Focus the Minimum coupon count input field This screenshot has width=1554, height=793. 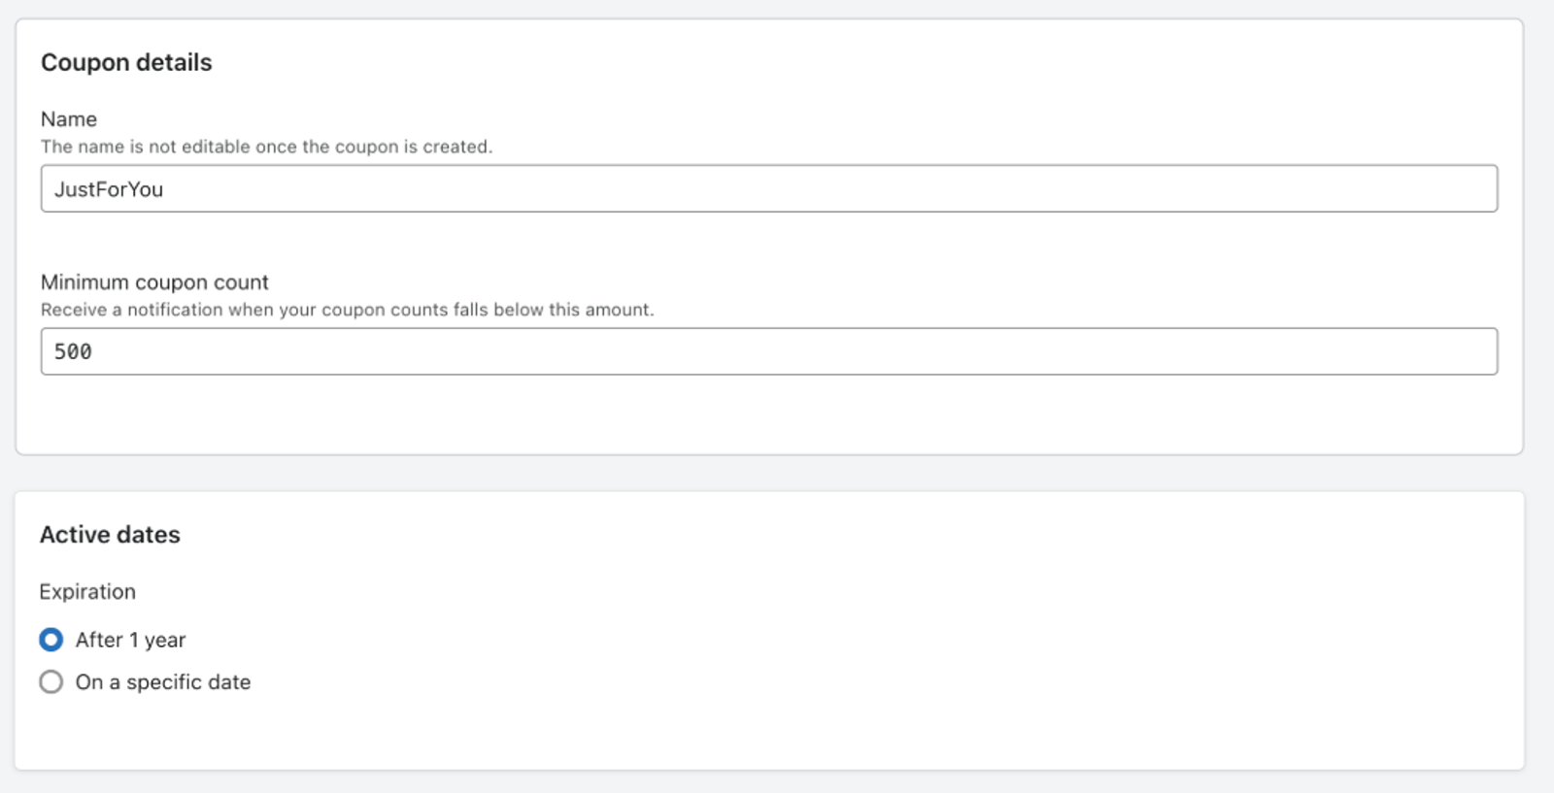click(769, 351)
